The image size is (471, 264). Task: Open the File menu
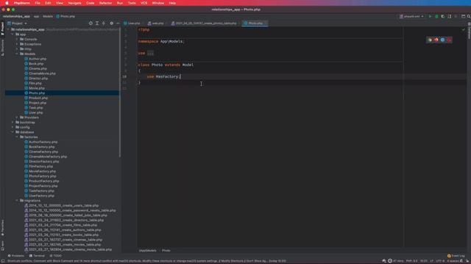38,3
